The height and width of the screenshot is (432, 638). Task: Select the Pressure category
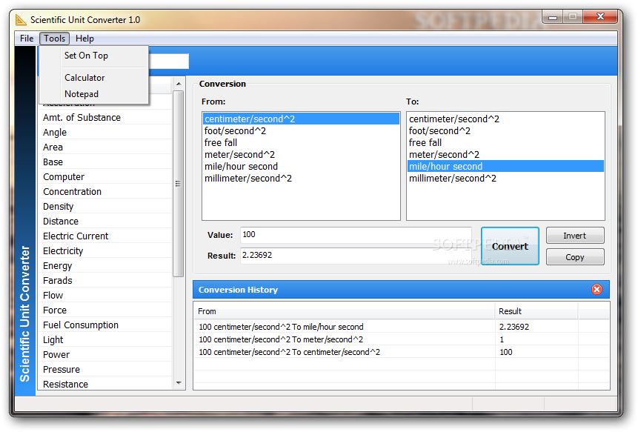click(105, 370)
